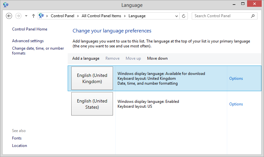
Task: Click the Move up command
Action: (133, 58)
